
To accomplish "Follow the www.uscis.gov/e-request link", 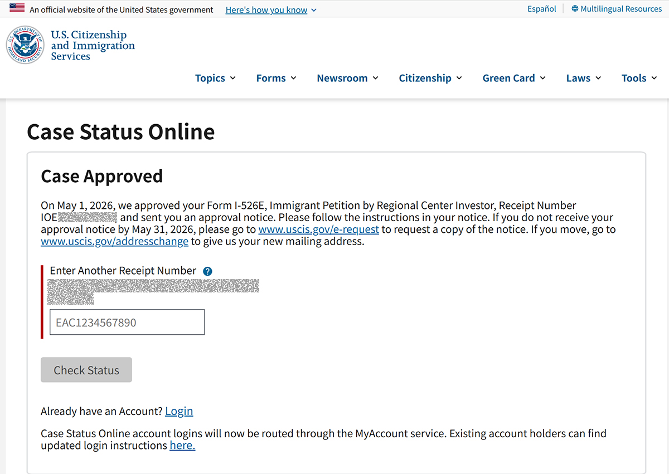I will click(318, 229).
